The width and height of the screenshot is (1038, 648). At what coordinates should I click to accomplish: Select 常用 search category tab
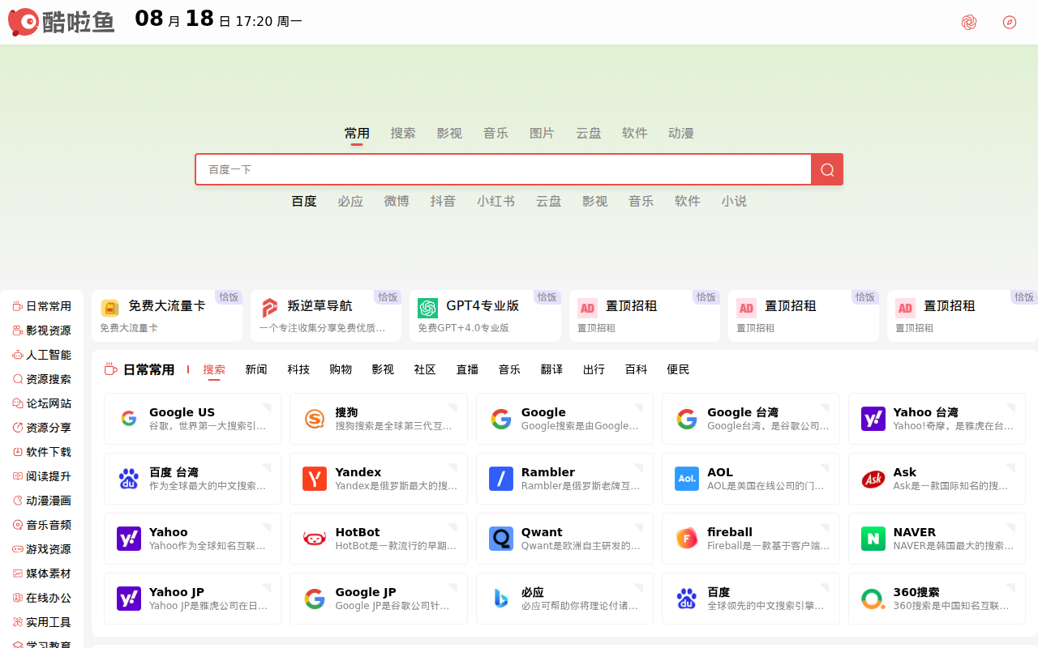click(x=357, y=133)
